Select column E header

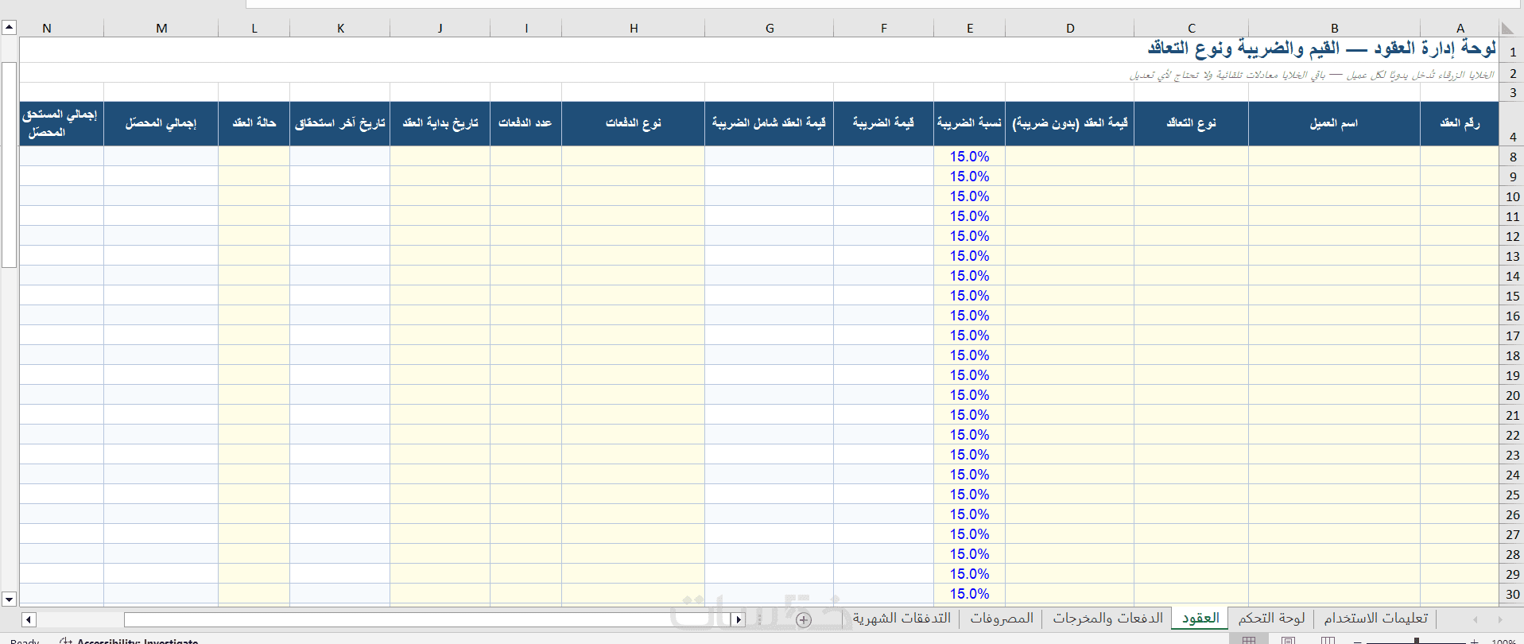coord(970,29)
